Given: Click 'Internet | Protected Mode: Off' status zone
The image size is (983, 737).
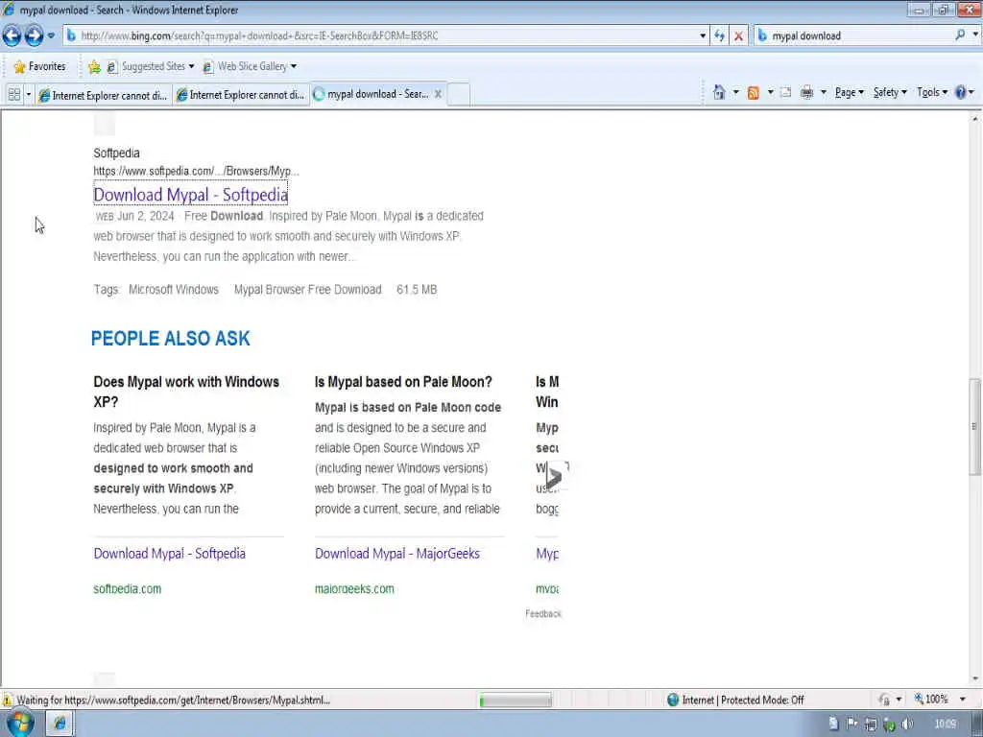Looking at the screenshot, I should [x=735, y=700].
